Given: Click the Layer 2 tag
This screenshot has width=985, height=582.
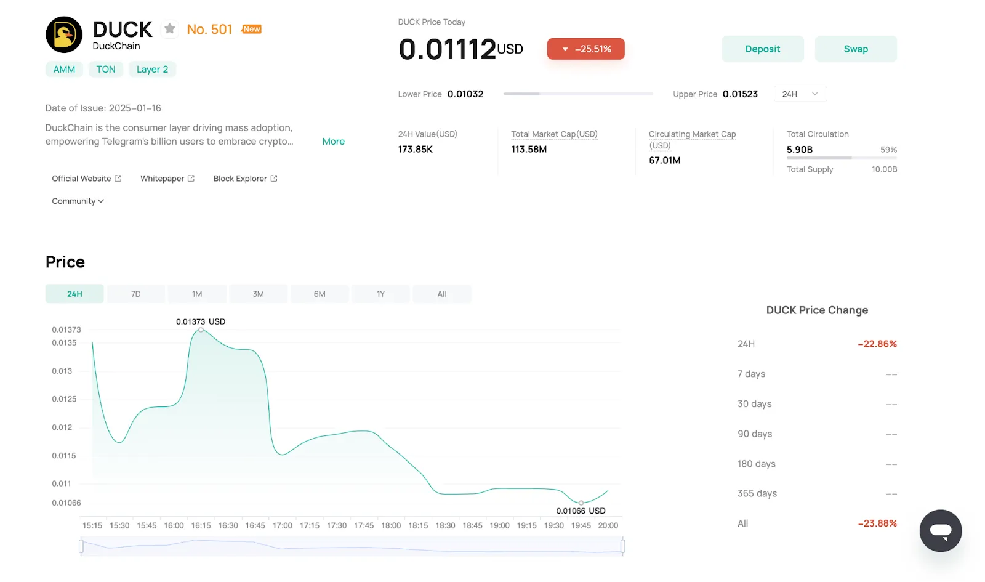Looking at the screenshot, I should [x=152, y=70].
